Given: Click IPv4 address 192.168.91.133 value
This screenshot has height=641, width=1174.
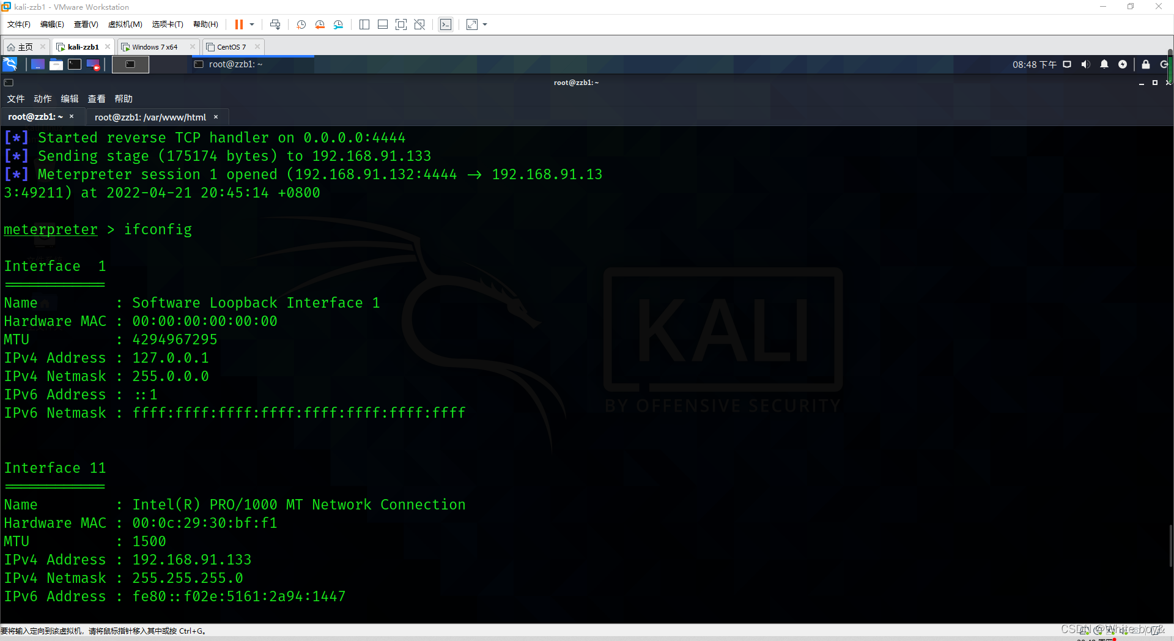Looking at the screenshot, I should click(192, 560).
